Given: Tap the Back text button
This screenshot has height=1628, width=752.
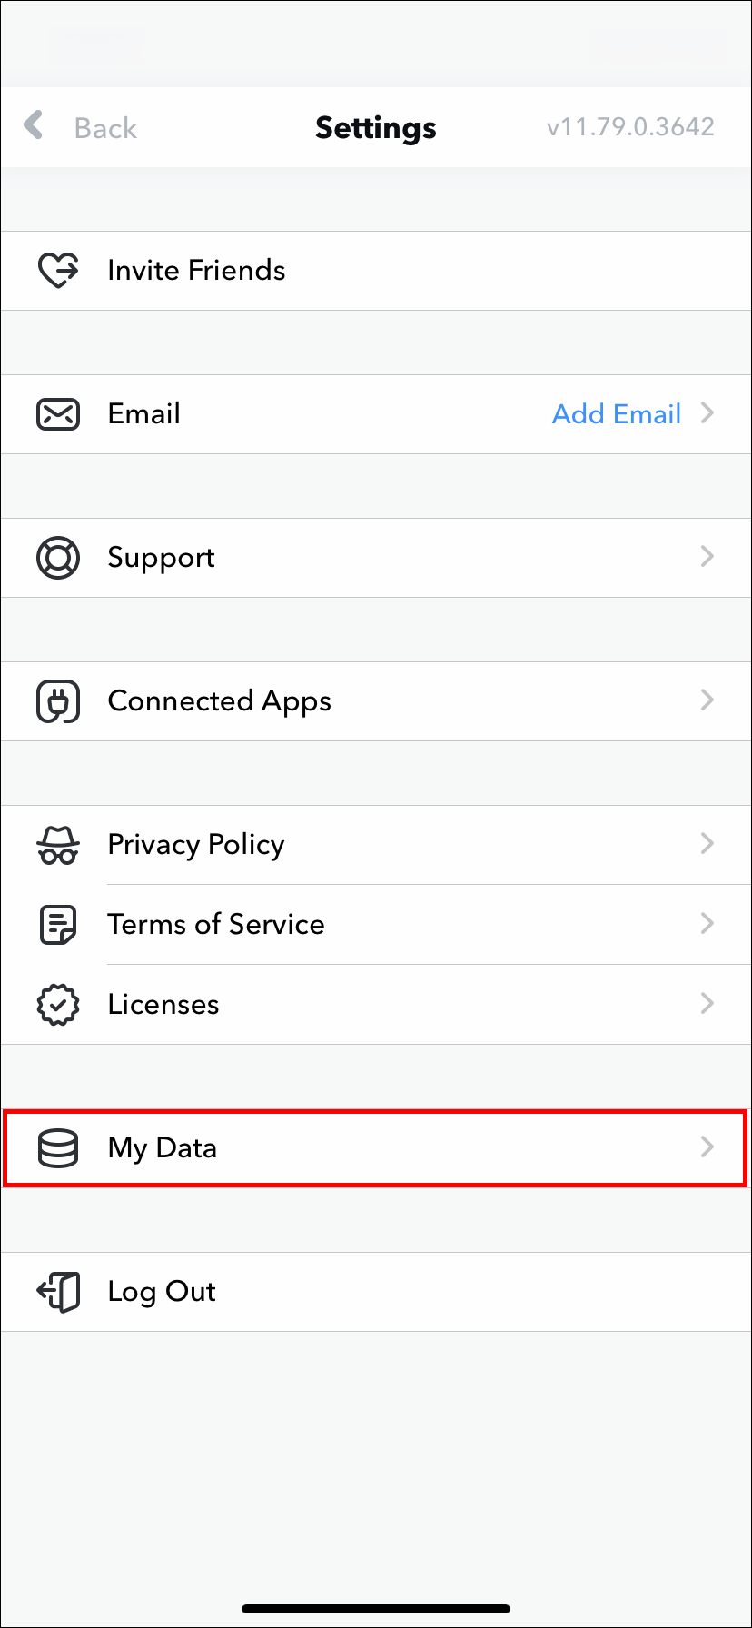Looking at the screenshot, I should pyautogui.click(x=105, y=128).
